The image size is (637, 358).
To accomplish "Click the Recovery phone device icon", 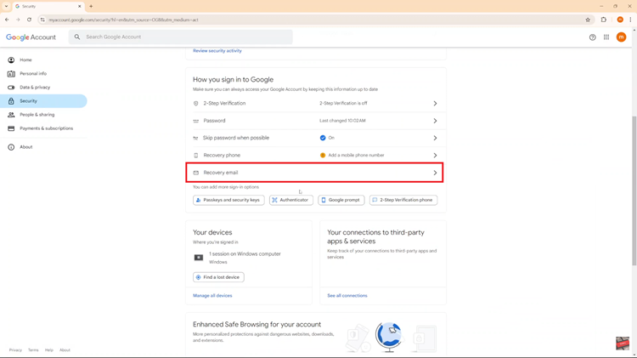I will point(196,156).
